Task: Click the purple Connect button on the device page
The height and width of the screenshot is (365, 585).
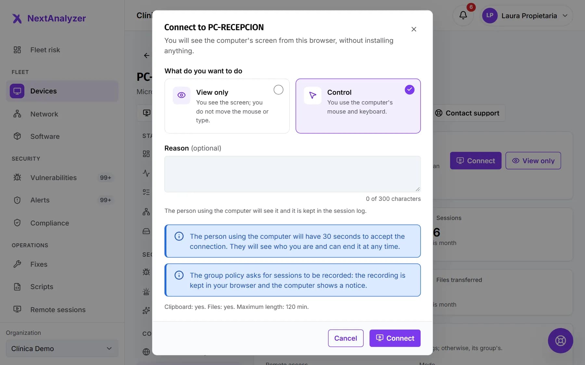Action: [475, 161]
